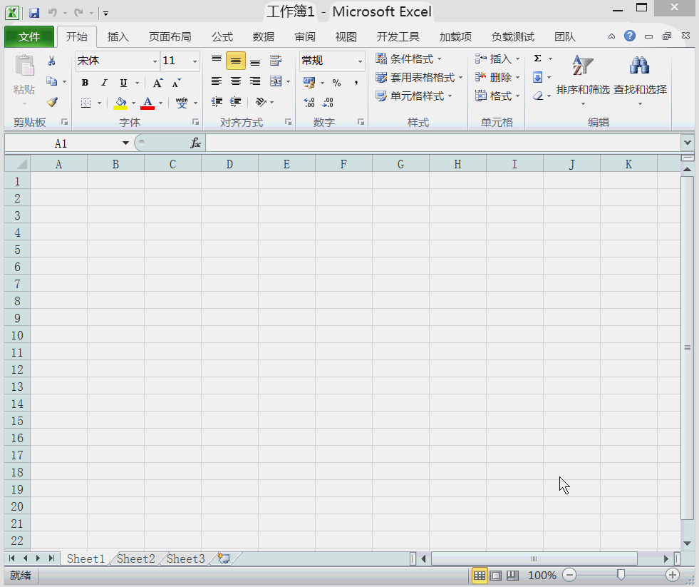Open the 文件 tab
This screenshot has height=587, width=699.
[x=29, y=36]
